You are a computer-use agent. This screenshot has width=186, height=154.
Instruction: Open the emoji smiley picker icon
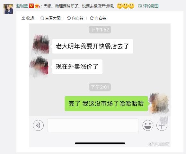pos(148,125)
